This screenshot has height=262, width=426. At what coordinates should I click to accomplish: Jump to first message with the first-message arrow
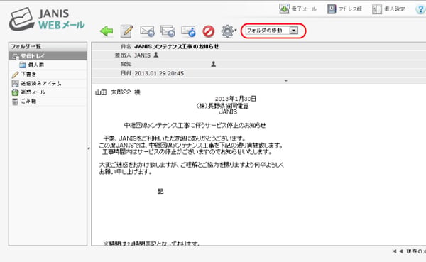point(394,251)
